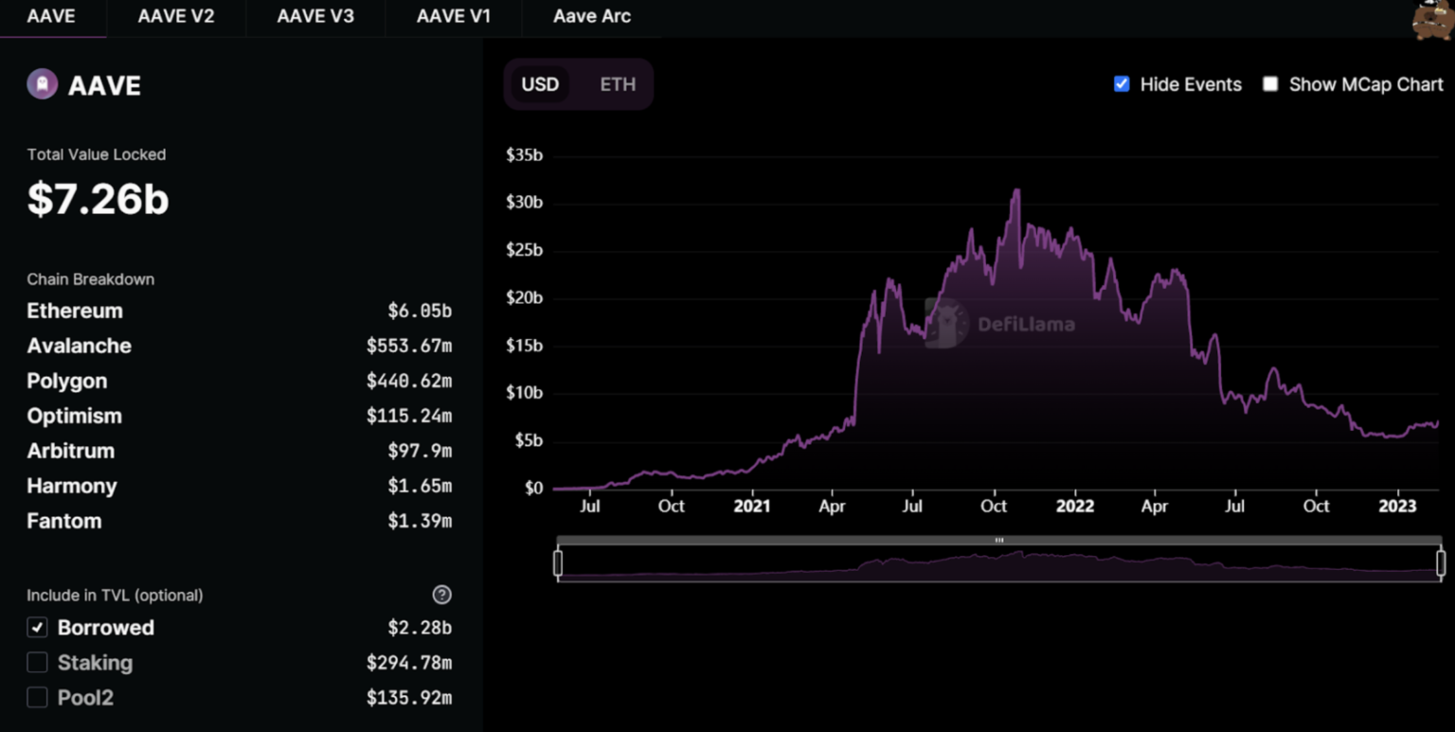Screen dimensions: 1455x732
Task: Click the $115.24m Optimism value
Action: click(x=409, y=416)
